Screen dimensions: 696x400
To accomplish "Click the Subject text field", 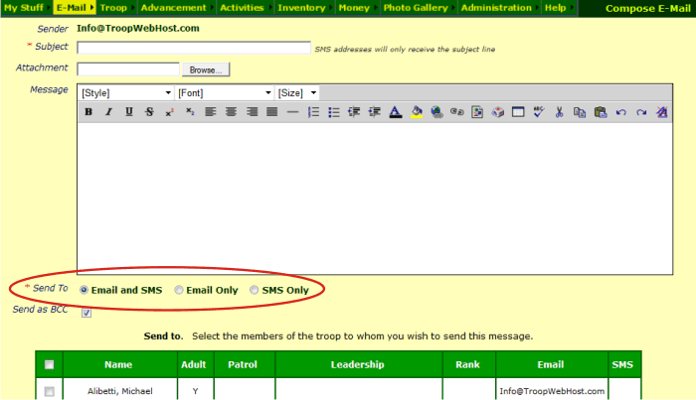I will pyautogui.click(x=194, y=48).
